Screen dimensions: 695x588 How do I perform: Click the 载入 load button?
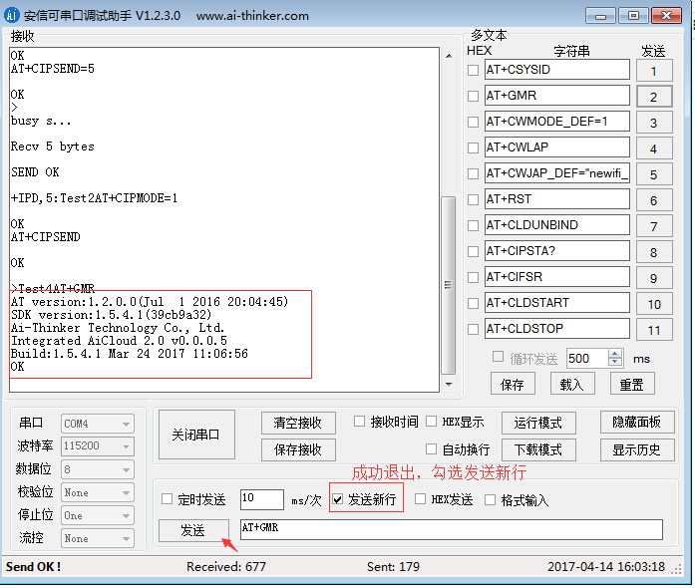click(571, 384)
